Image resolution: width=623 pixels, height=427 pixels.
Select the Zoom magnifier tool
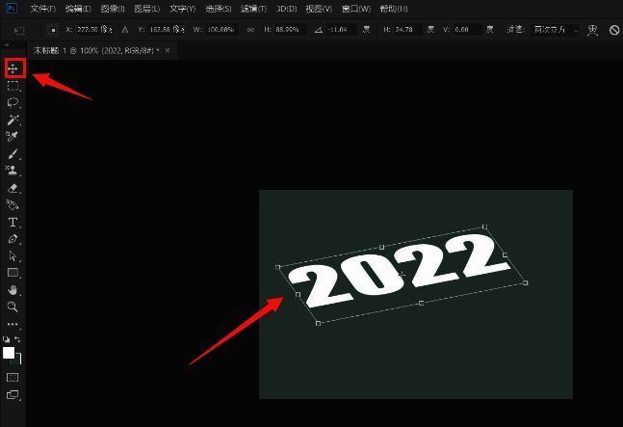point(13,307)
